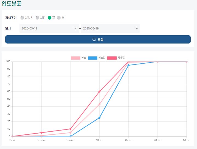Click the 최대값 legend label text
This screenshot has width=197, height=149.
click(x=121, y=58)
